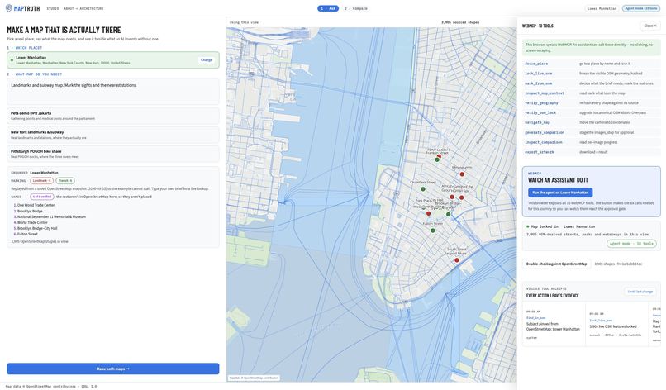Click the green Chambers Street station marker

422,189
